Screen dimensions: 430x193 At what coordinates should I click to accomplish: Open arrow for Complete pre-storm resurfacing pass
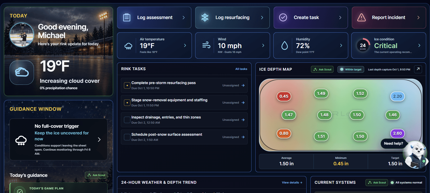[243, 85]
